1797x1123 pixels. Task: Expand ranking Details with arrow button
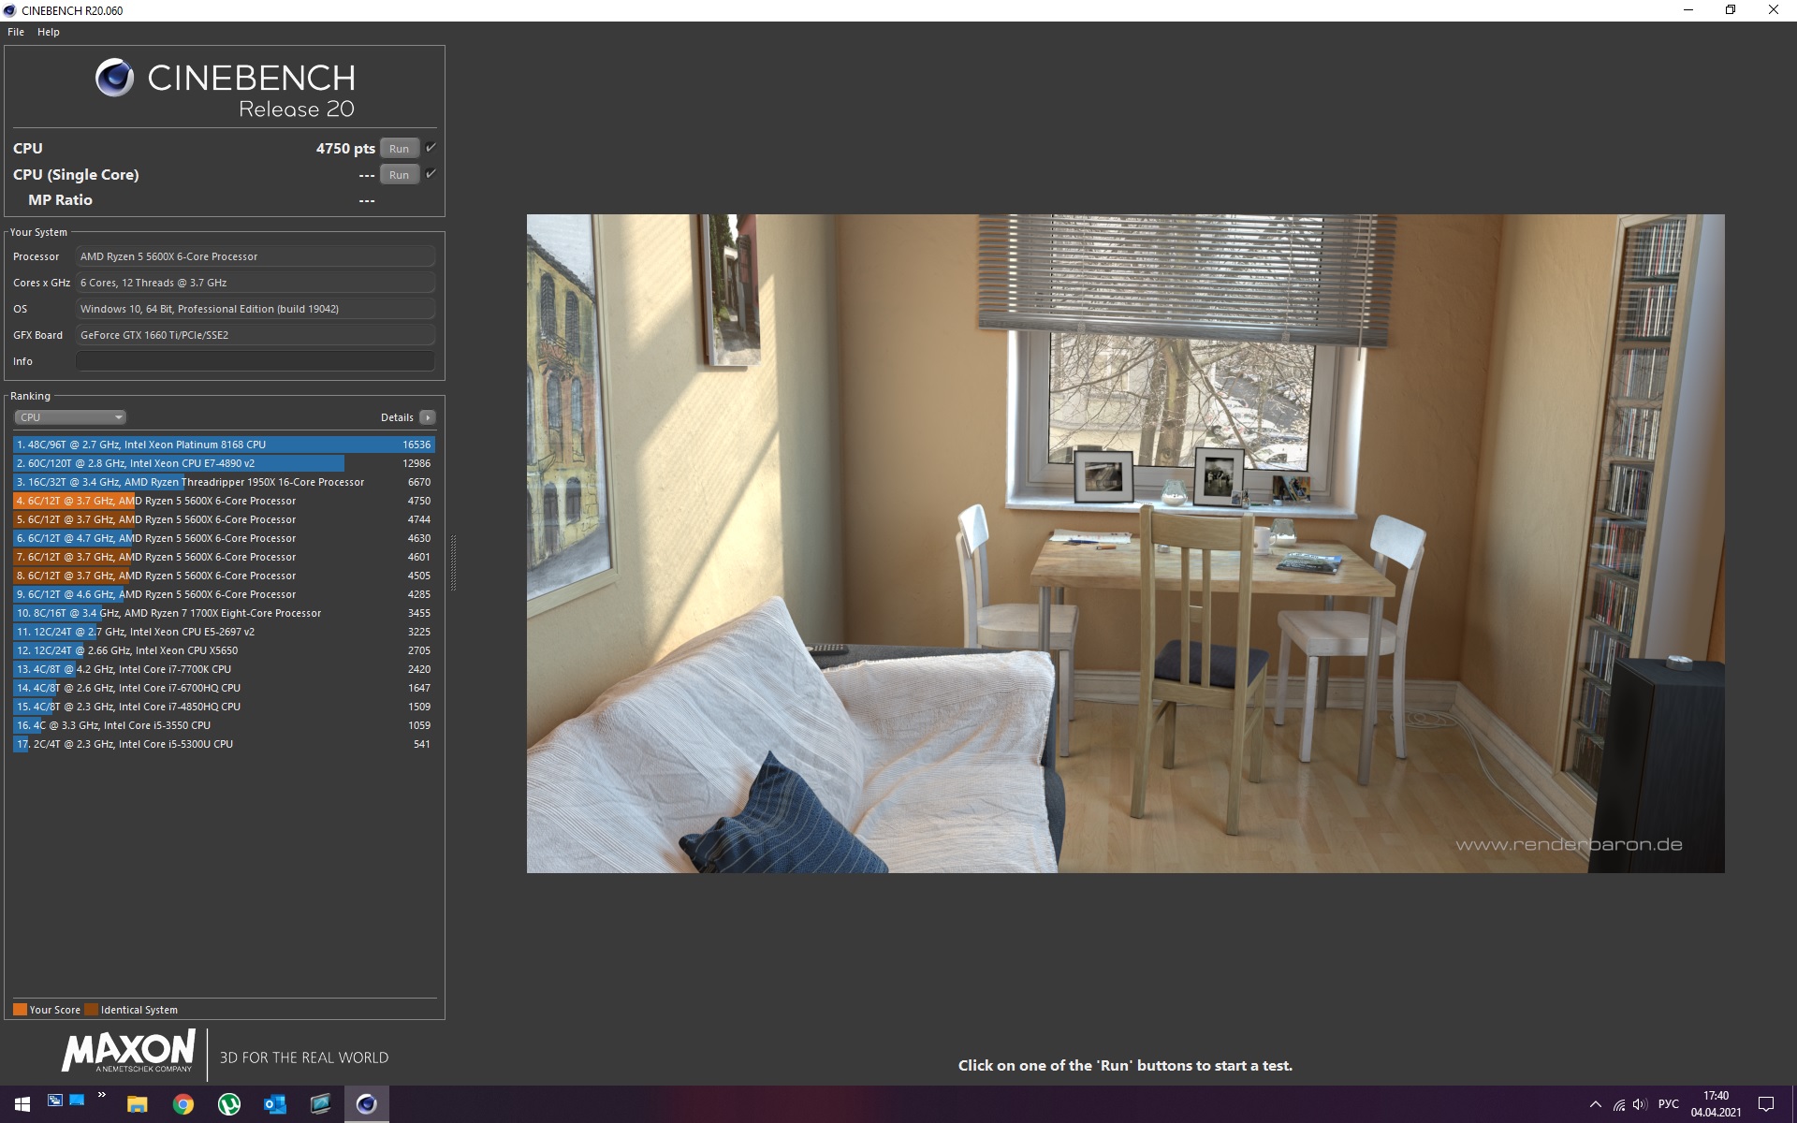pyautogui.click(x=428, y=417)
